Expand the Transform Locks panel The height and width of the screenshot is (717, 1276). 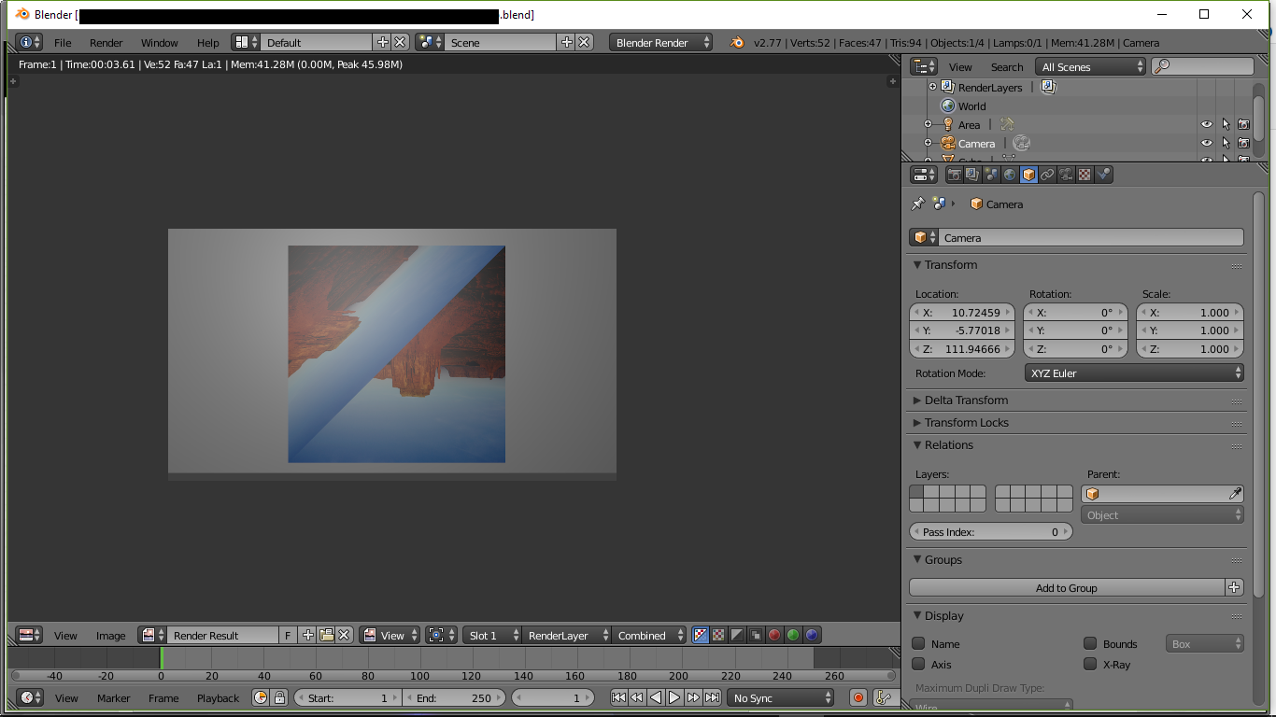click(918, 423)
